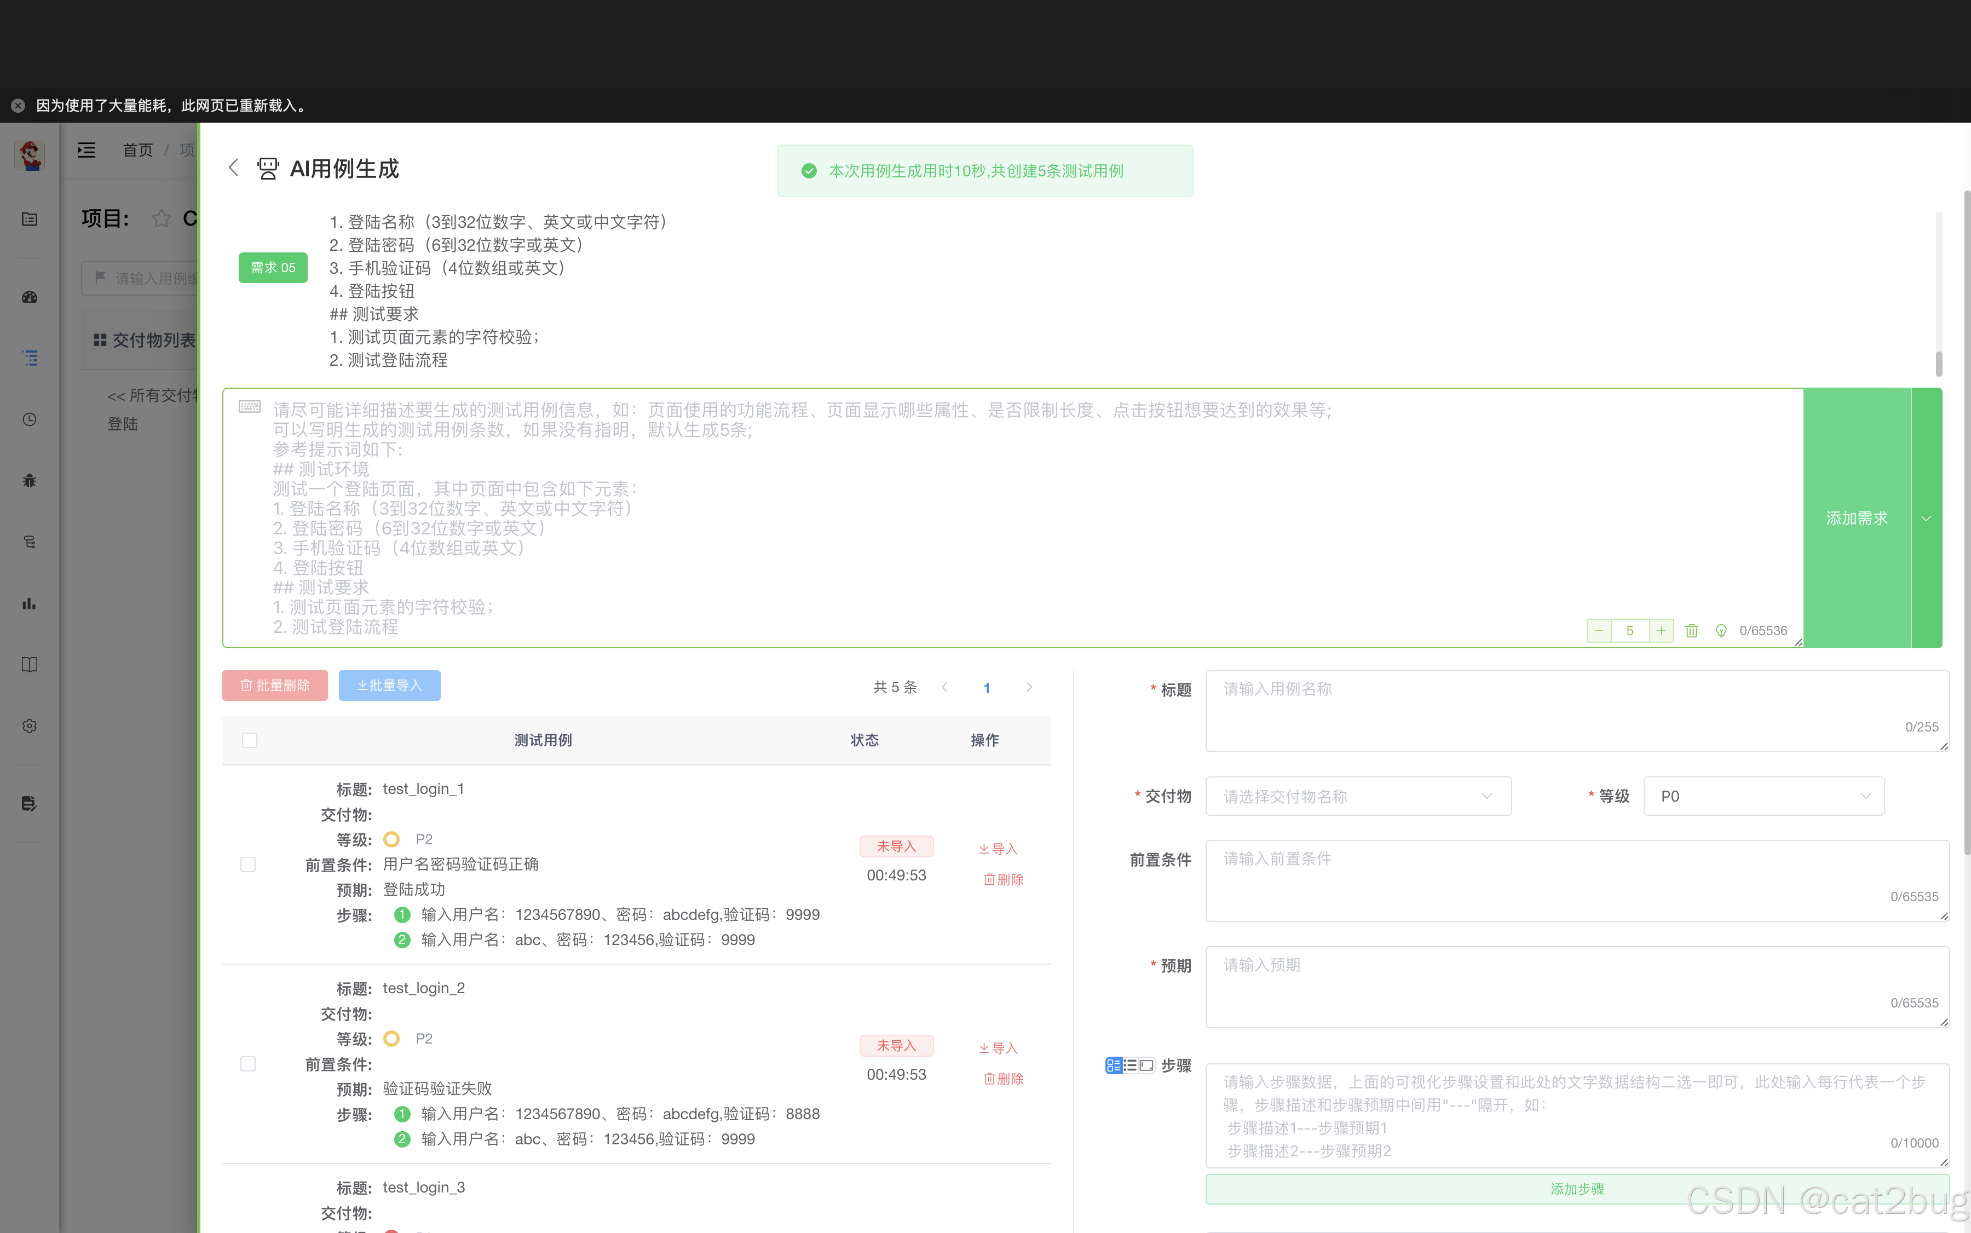Click the lightbulb hint icon
This screenshot has width=1971, height=1233.
1721,630
